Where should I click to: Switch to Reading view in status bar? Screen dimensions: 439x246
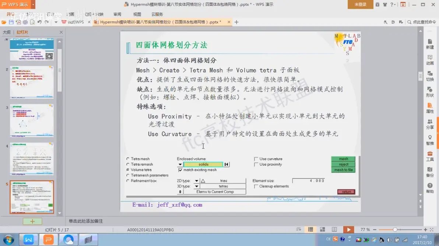pos(334,229)
